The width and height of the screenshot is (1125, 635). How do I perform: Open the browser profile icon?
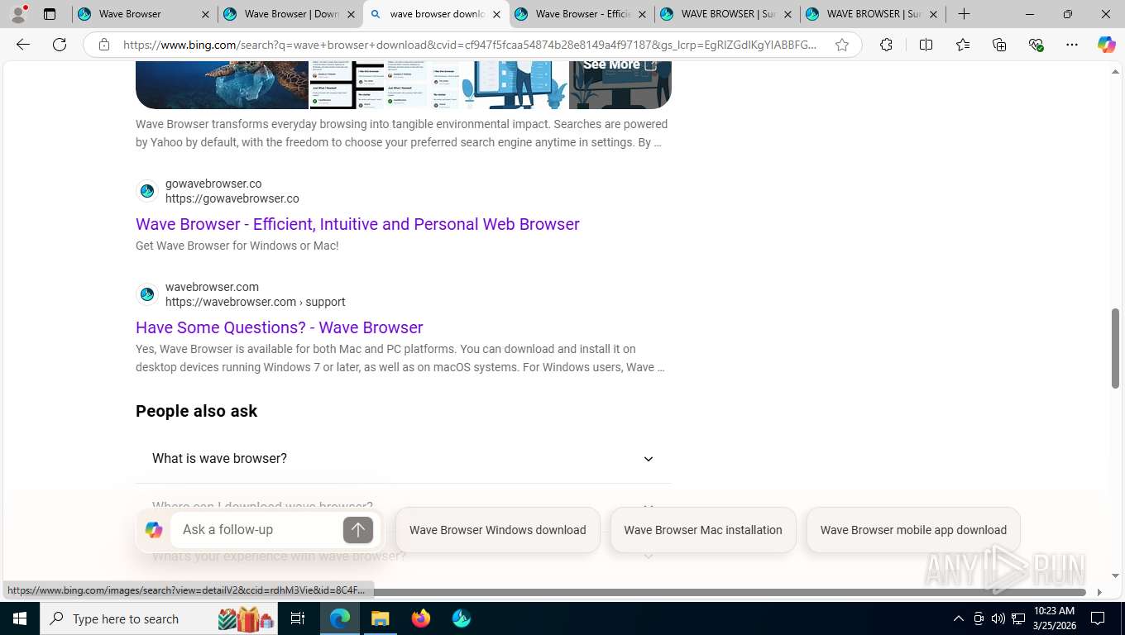click(18, 14)
